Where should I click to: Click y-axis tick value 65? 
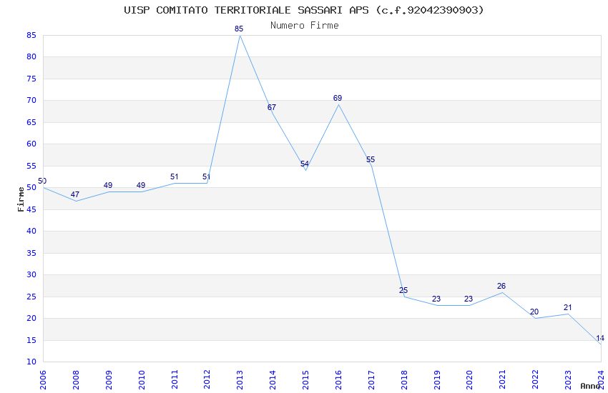(x=31, y=122)
